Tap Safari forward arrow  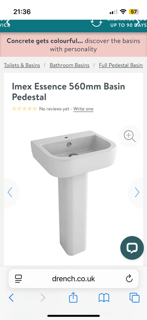pyautogui.click(x=43, y=298)
